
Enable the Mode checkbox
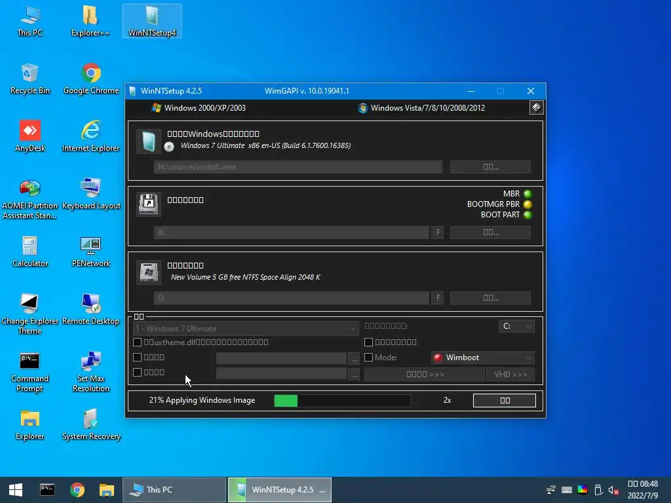coord(368,357)
